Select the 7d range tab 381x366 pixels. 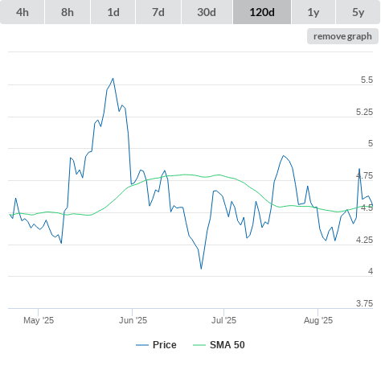click(158, 12)
